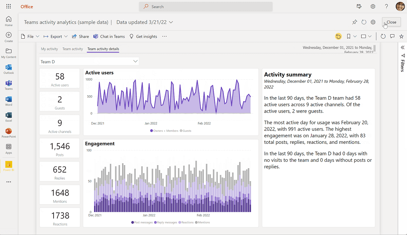Select the My activity tab
This screenshot has width=407, height=235.
[49, 49]
